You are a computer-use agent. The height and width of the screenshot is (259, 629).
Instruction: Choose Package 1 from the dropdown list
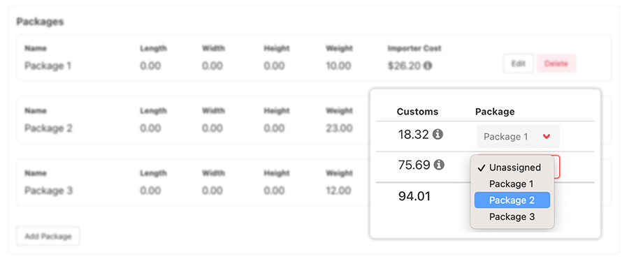(512, 184)
